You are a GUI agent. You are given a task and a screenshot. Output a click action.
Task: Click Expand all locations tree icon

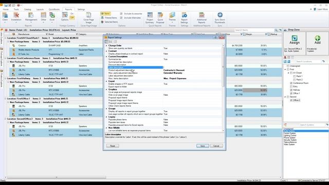click(x=285, y=62)
